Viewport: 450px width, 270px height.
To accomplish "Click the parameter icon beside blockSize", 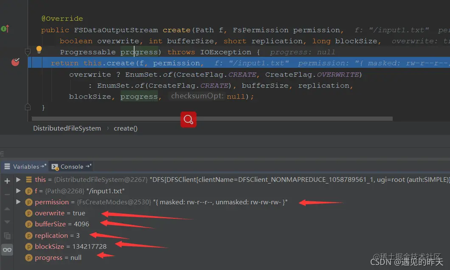I will [29, 247].
